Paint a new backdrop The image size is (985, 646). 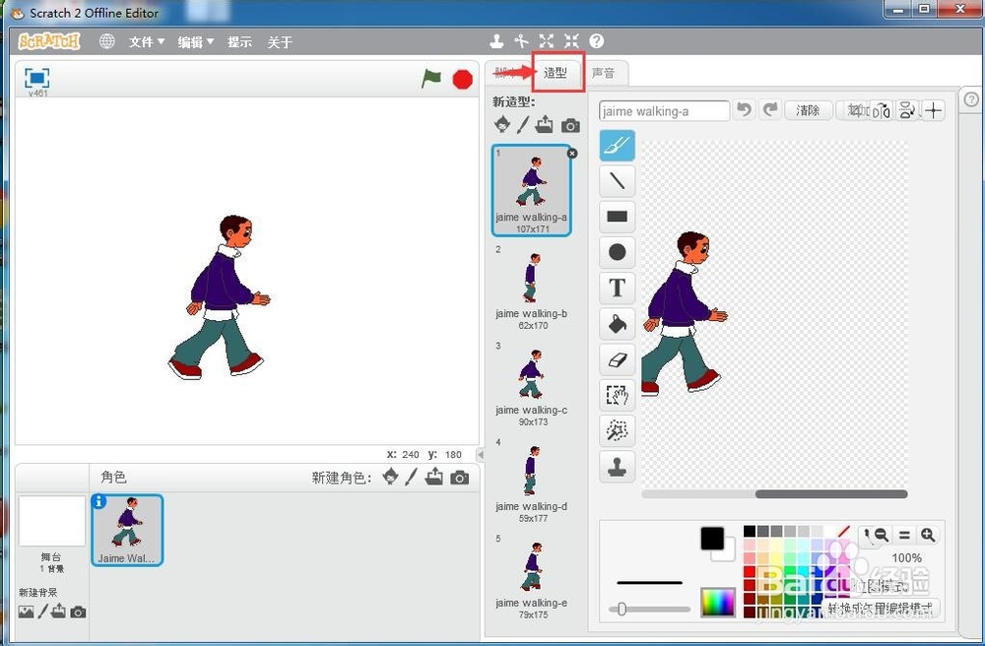[42, 611]
